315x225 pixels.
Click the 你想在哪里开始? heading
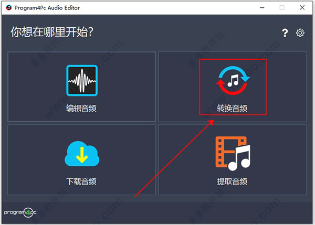(x=52, y=32)
